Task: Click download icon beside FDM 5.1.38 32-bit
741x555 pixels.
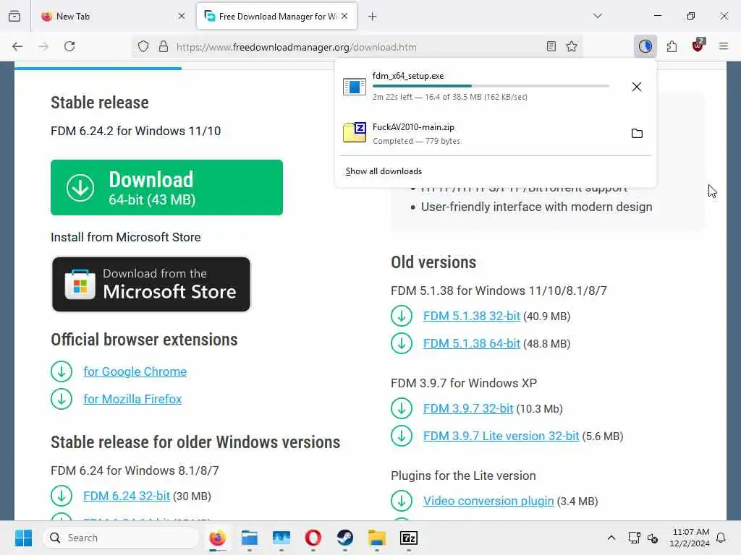Action: 402,317
